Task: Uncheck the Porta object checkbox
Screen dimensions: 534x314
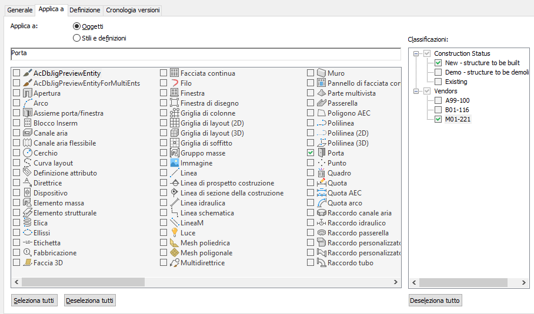Action: coord(311,153)
